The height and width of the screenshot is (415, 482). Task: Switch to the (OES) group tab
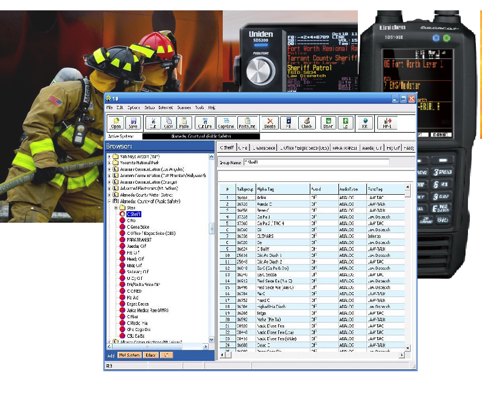pyautogui.click(x=304, y=148)
